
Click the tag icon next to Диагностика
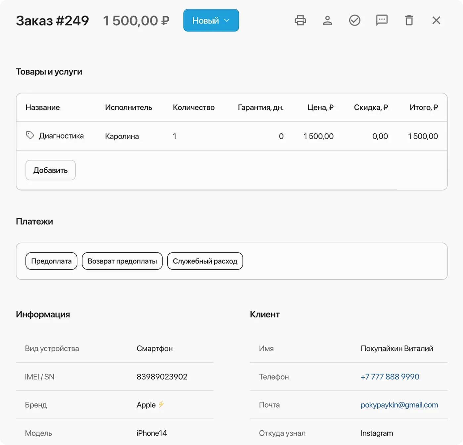[30, 135]
